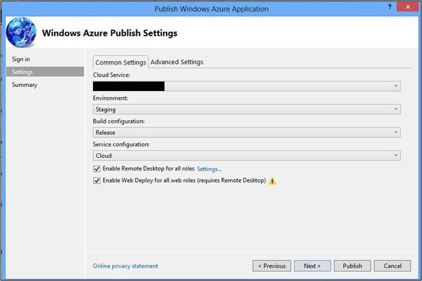Switch to the Advanced Settings tab

[177, 62]
